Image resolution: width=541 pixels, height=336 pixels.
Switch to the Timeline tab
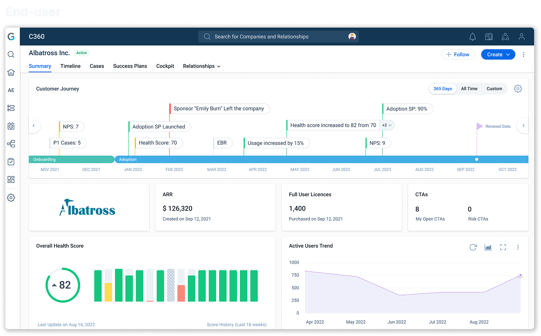pos(70,66)
